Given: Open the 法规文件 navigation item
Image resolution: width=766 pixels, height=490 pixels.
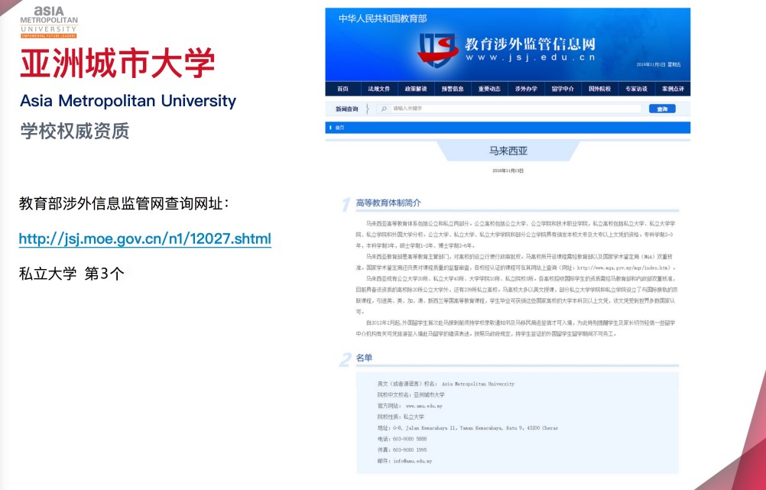Looking at the screenshot, I should click(x=378, y=89).
